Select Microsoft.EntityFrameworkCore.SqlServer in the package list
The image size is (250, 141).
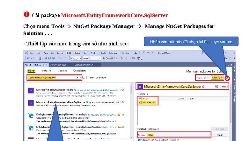tap(77, 104)
